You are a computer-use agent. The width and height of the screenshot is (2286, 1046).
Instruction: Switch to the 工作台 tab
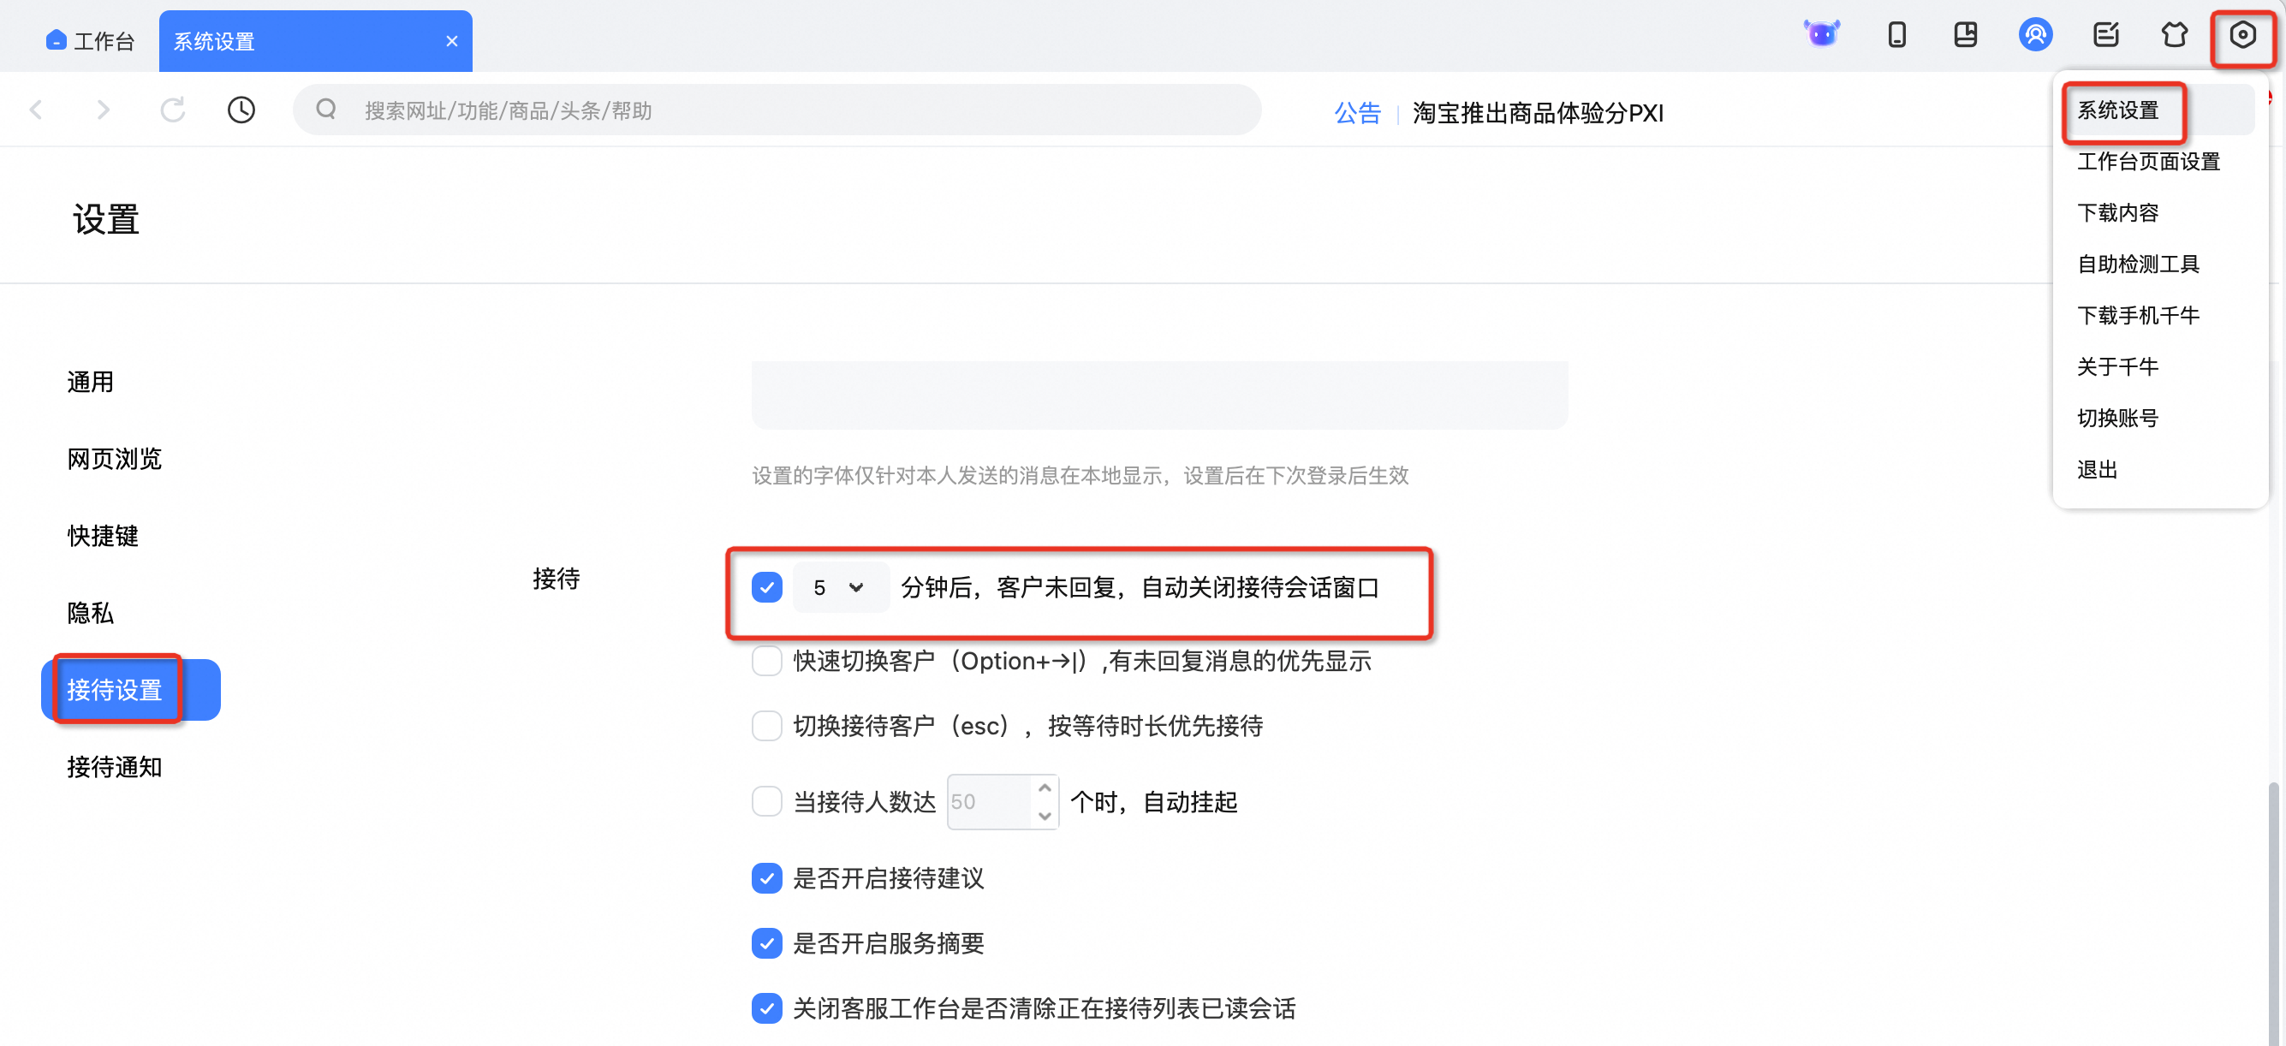(x=89, y=41)
